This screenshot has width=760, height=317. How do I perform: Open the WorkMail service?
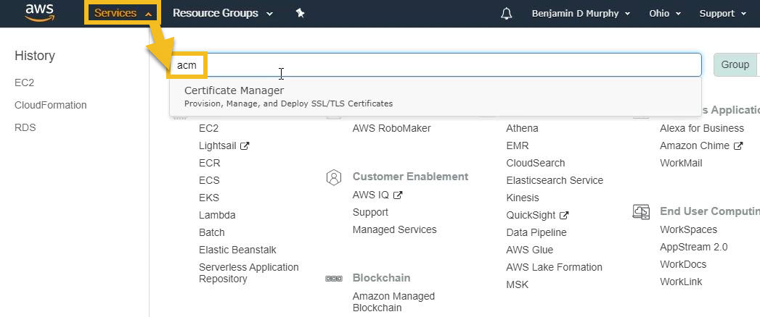(x=681, y=163)
